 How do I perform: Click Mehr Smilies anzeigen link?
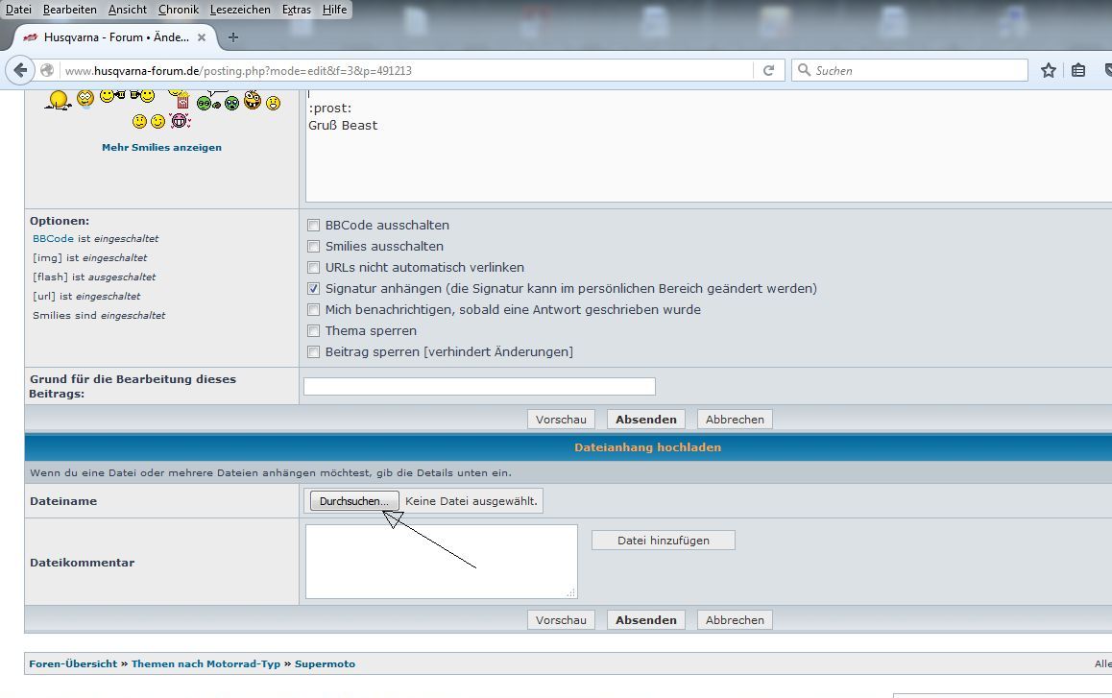tap(161, 148)
